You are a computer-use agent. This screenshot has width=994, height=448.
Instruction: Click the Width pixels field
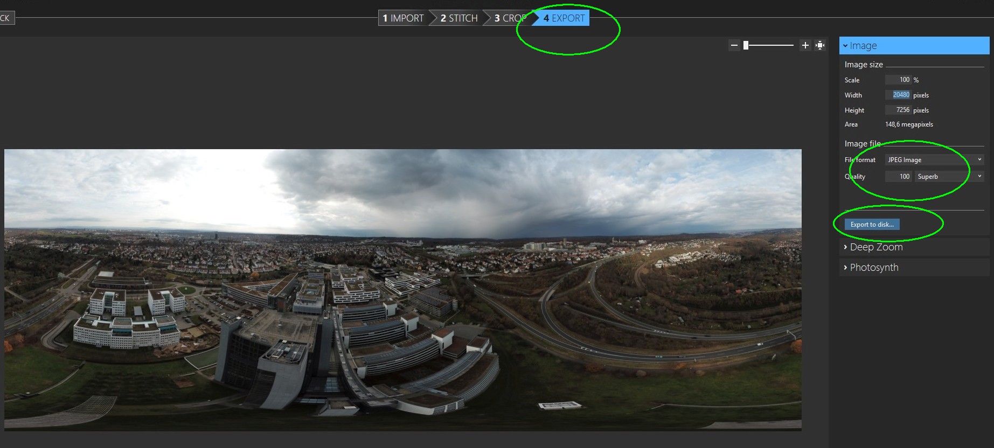click(898, 95)
